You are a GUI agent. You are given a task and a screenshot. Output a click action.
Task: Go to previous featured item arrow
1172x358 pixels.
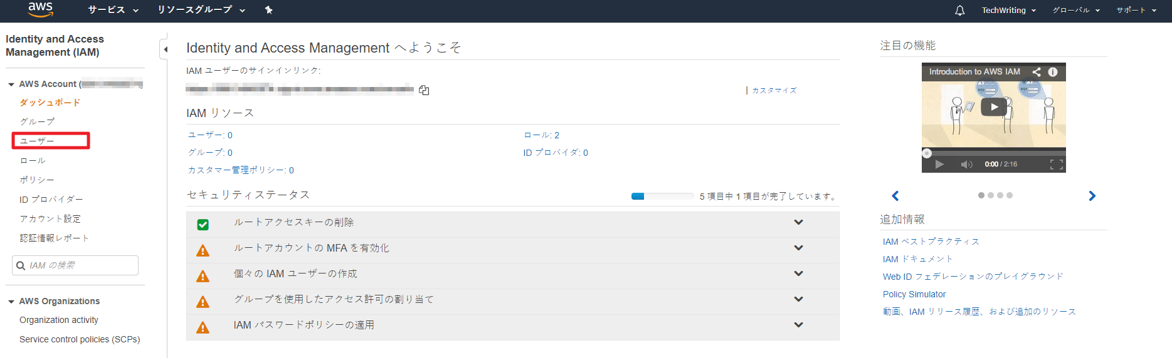tap(895, 196)
